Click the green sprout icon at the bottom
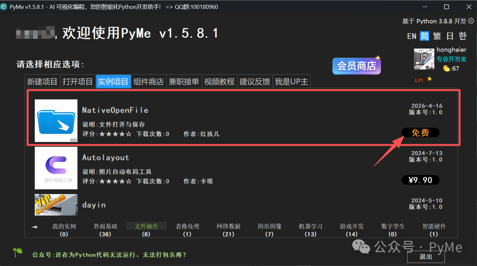This screenshot has width=477, height=266. pyautogui.click(x=18, y=252)
